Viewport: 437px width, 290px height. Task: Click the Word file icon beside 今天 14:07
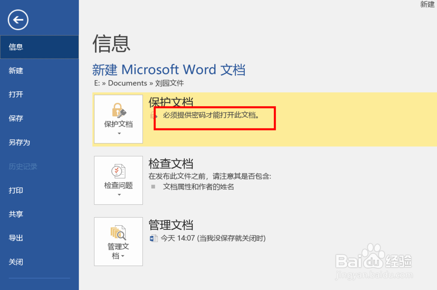pyautogui.click(x=153, y=238)
